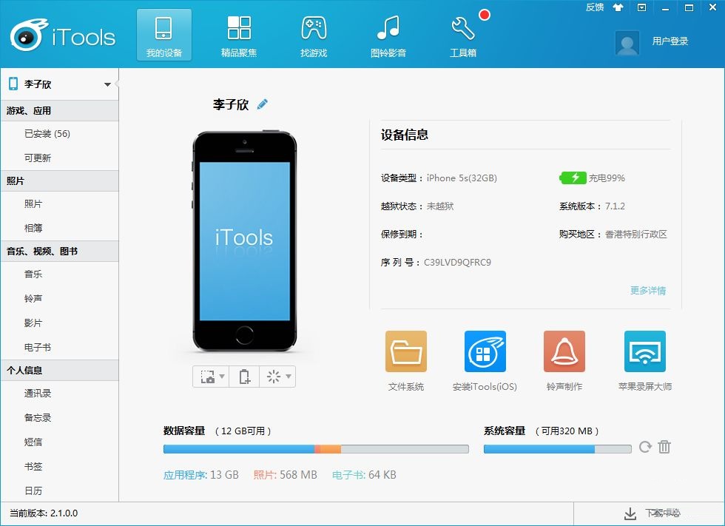Click the user avatar icon
This screenshot has height=526, width=725.
point(627,43)
